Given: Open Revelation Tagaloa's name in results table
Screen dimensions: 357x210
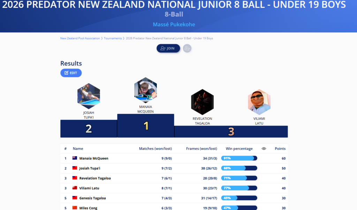Looking at the screenshot, I should [95, 178].
